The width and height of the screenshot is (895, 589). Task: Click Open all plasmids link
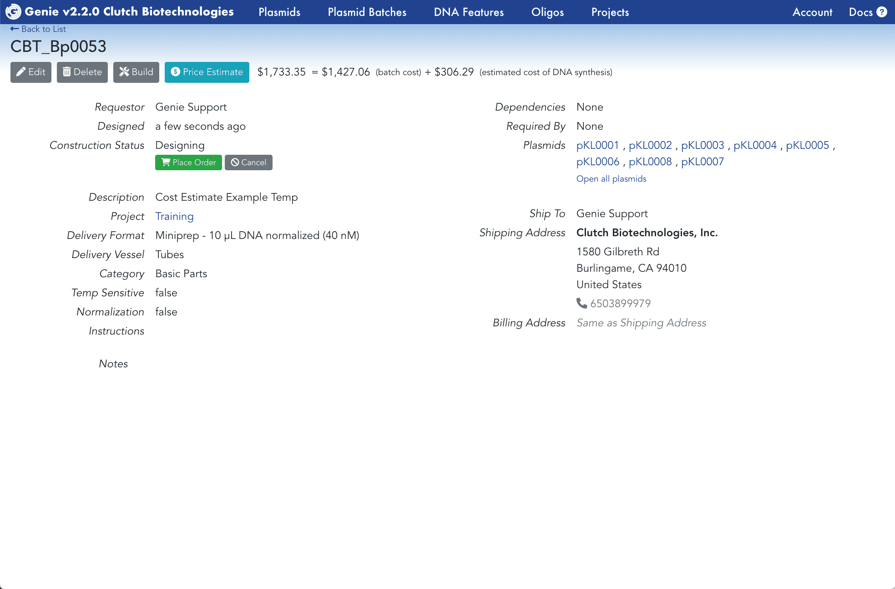pyautogui.click(x=611, y=178)
